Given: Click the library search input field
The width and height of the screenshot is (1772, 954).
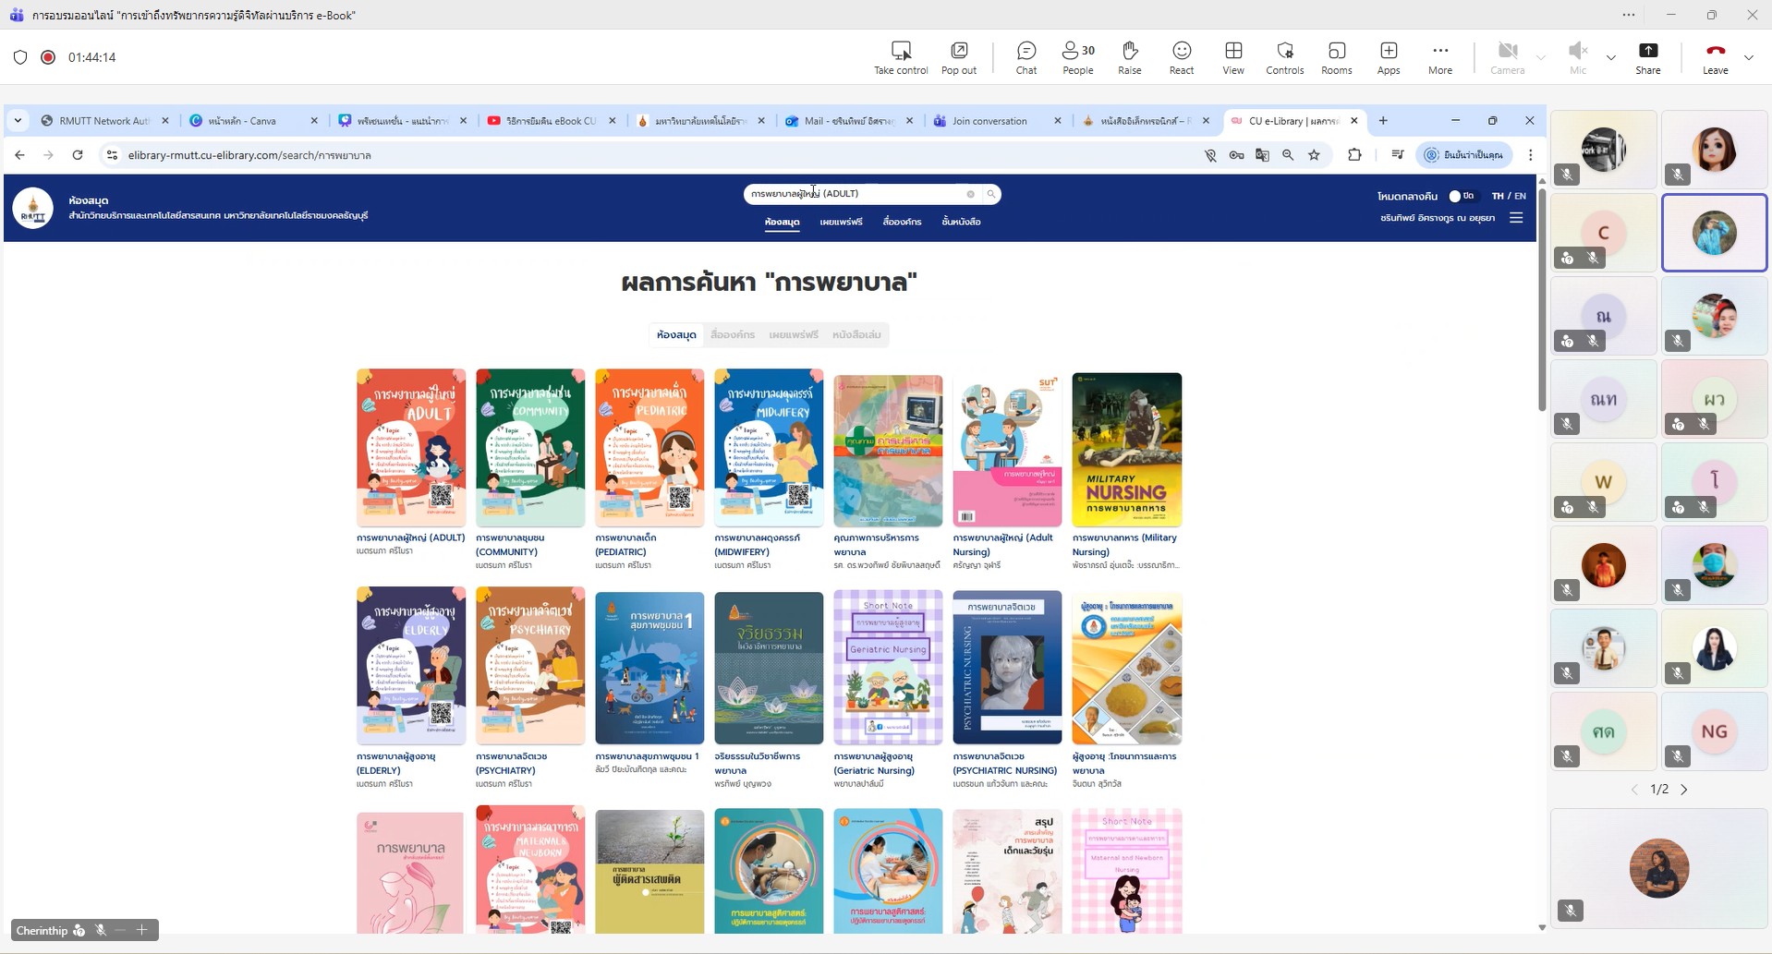Looking at the screenshot, I should tap(855, 194).
